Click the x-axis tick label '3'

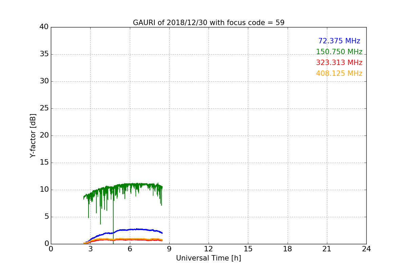[90, 249]
